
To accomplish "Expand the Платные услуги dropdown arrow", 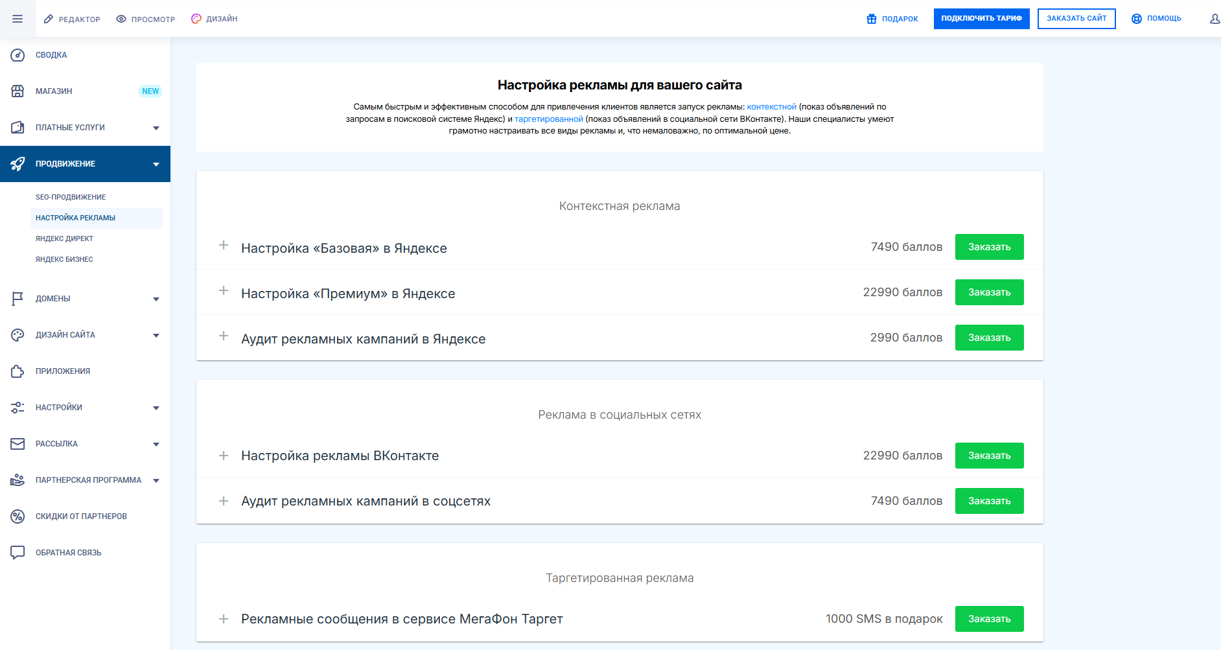I will tap(156, 128).
